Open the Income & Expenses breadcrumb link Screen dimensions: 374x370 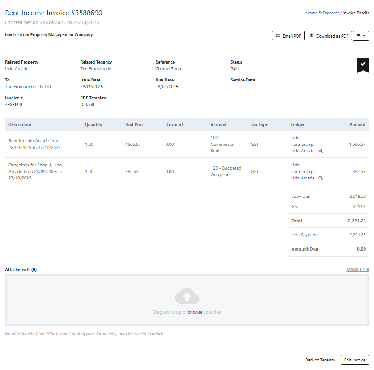[321, 13]
